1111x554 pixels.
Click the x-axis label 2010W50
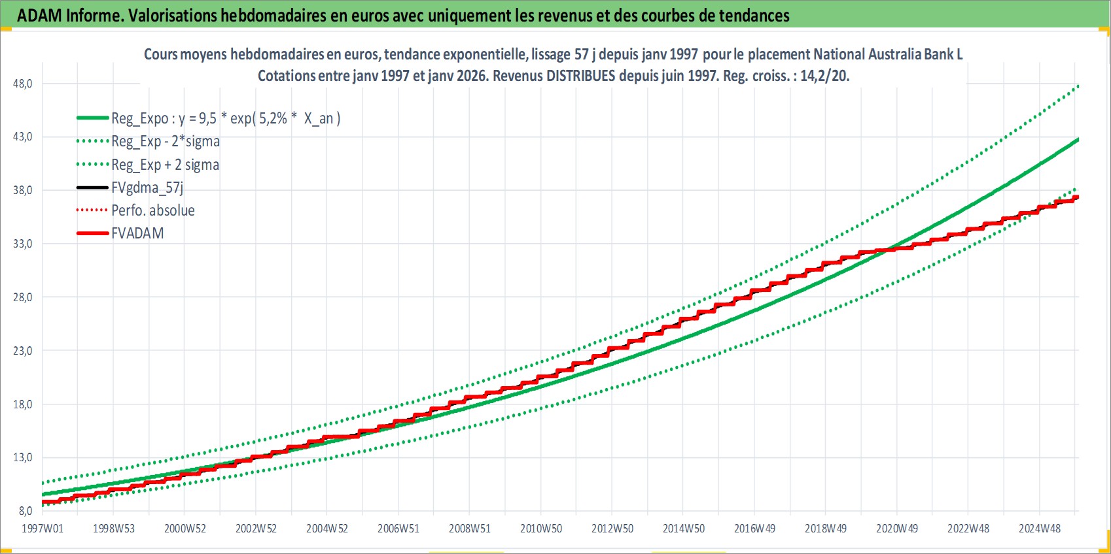coord(541,529)
